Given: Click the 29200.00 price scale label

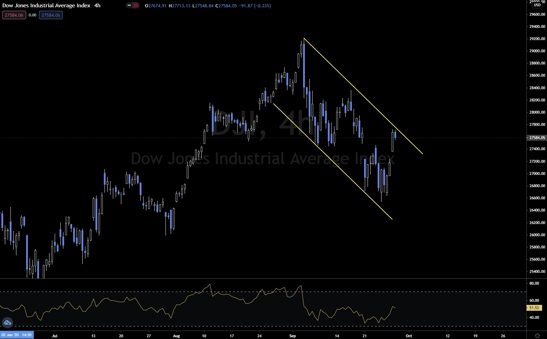Looking at the screenshot, I should pos(537,39).
